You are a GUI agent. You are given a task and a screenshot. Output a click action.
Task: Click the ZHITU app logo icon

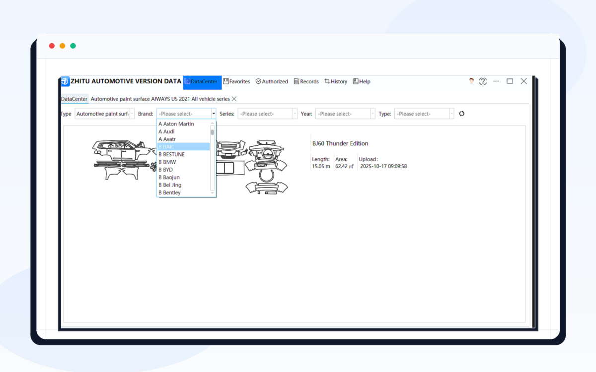[x=65, y=81]
